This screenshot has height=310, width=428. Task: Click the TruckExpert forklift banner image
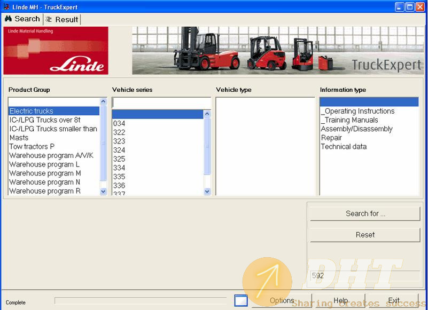coord(278,51)
